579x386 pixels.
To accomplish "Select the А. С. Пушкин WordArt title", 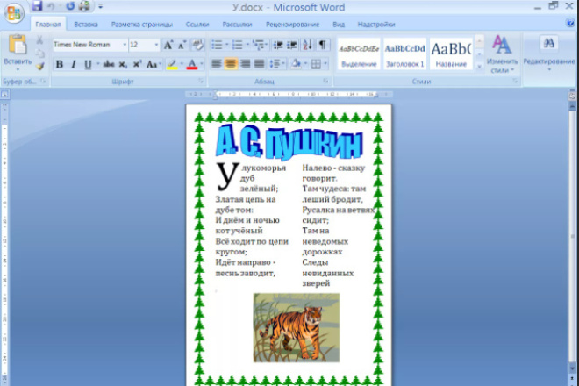I will click(x=289, y=142).
